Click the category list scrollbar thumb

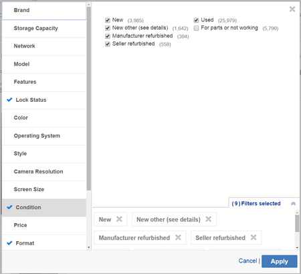pyautogui.click(x=88, y=98)
